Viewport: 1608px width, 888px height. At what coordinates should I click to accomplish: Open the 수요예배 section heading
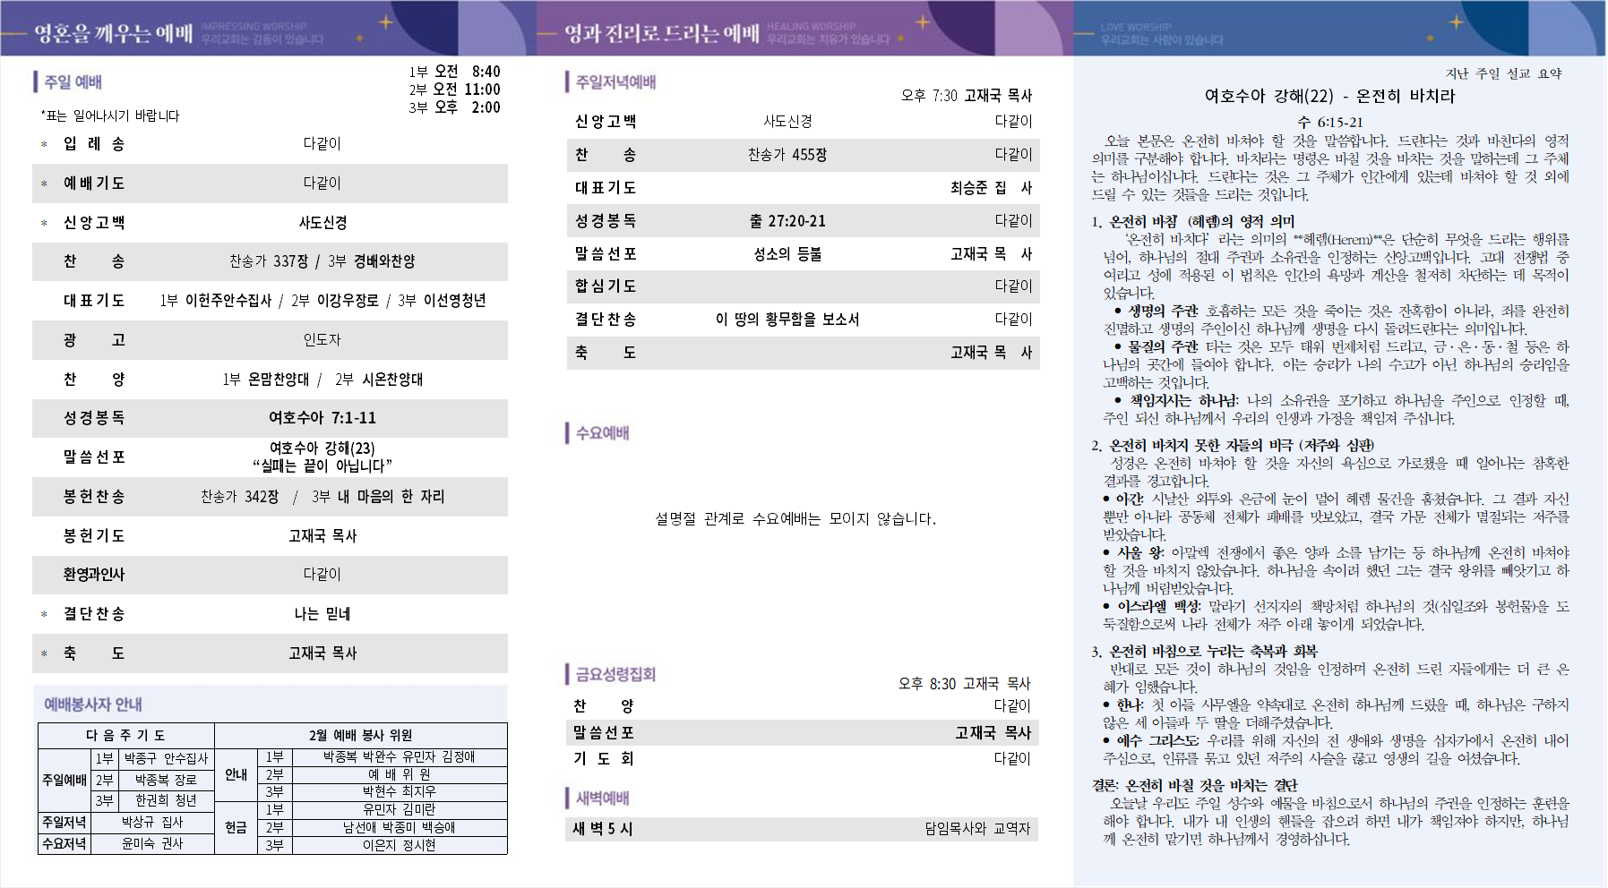[x=602, y=433]
